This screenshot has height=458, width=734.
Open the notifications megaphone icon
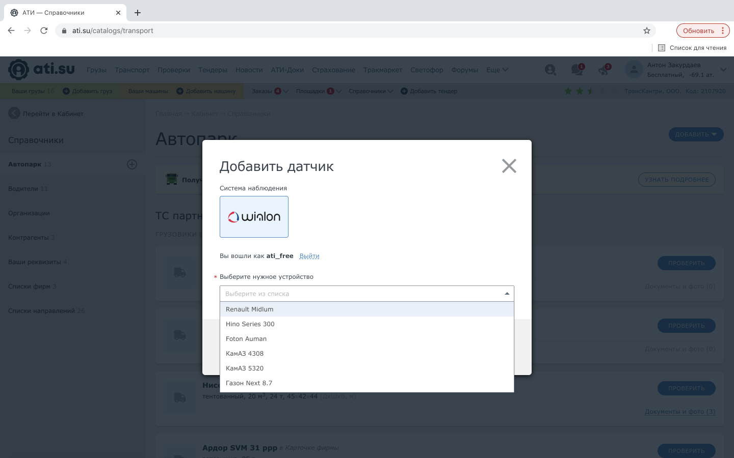tap(604, 70)
